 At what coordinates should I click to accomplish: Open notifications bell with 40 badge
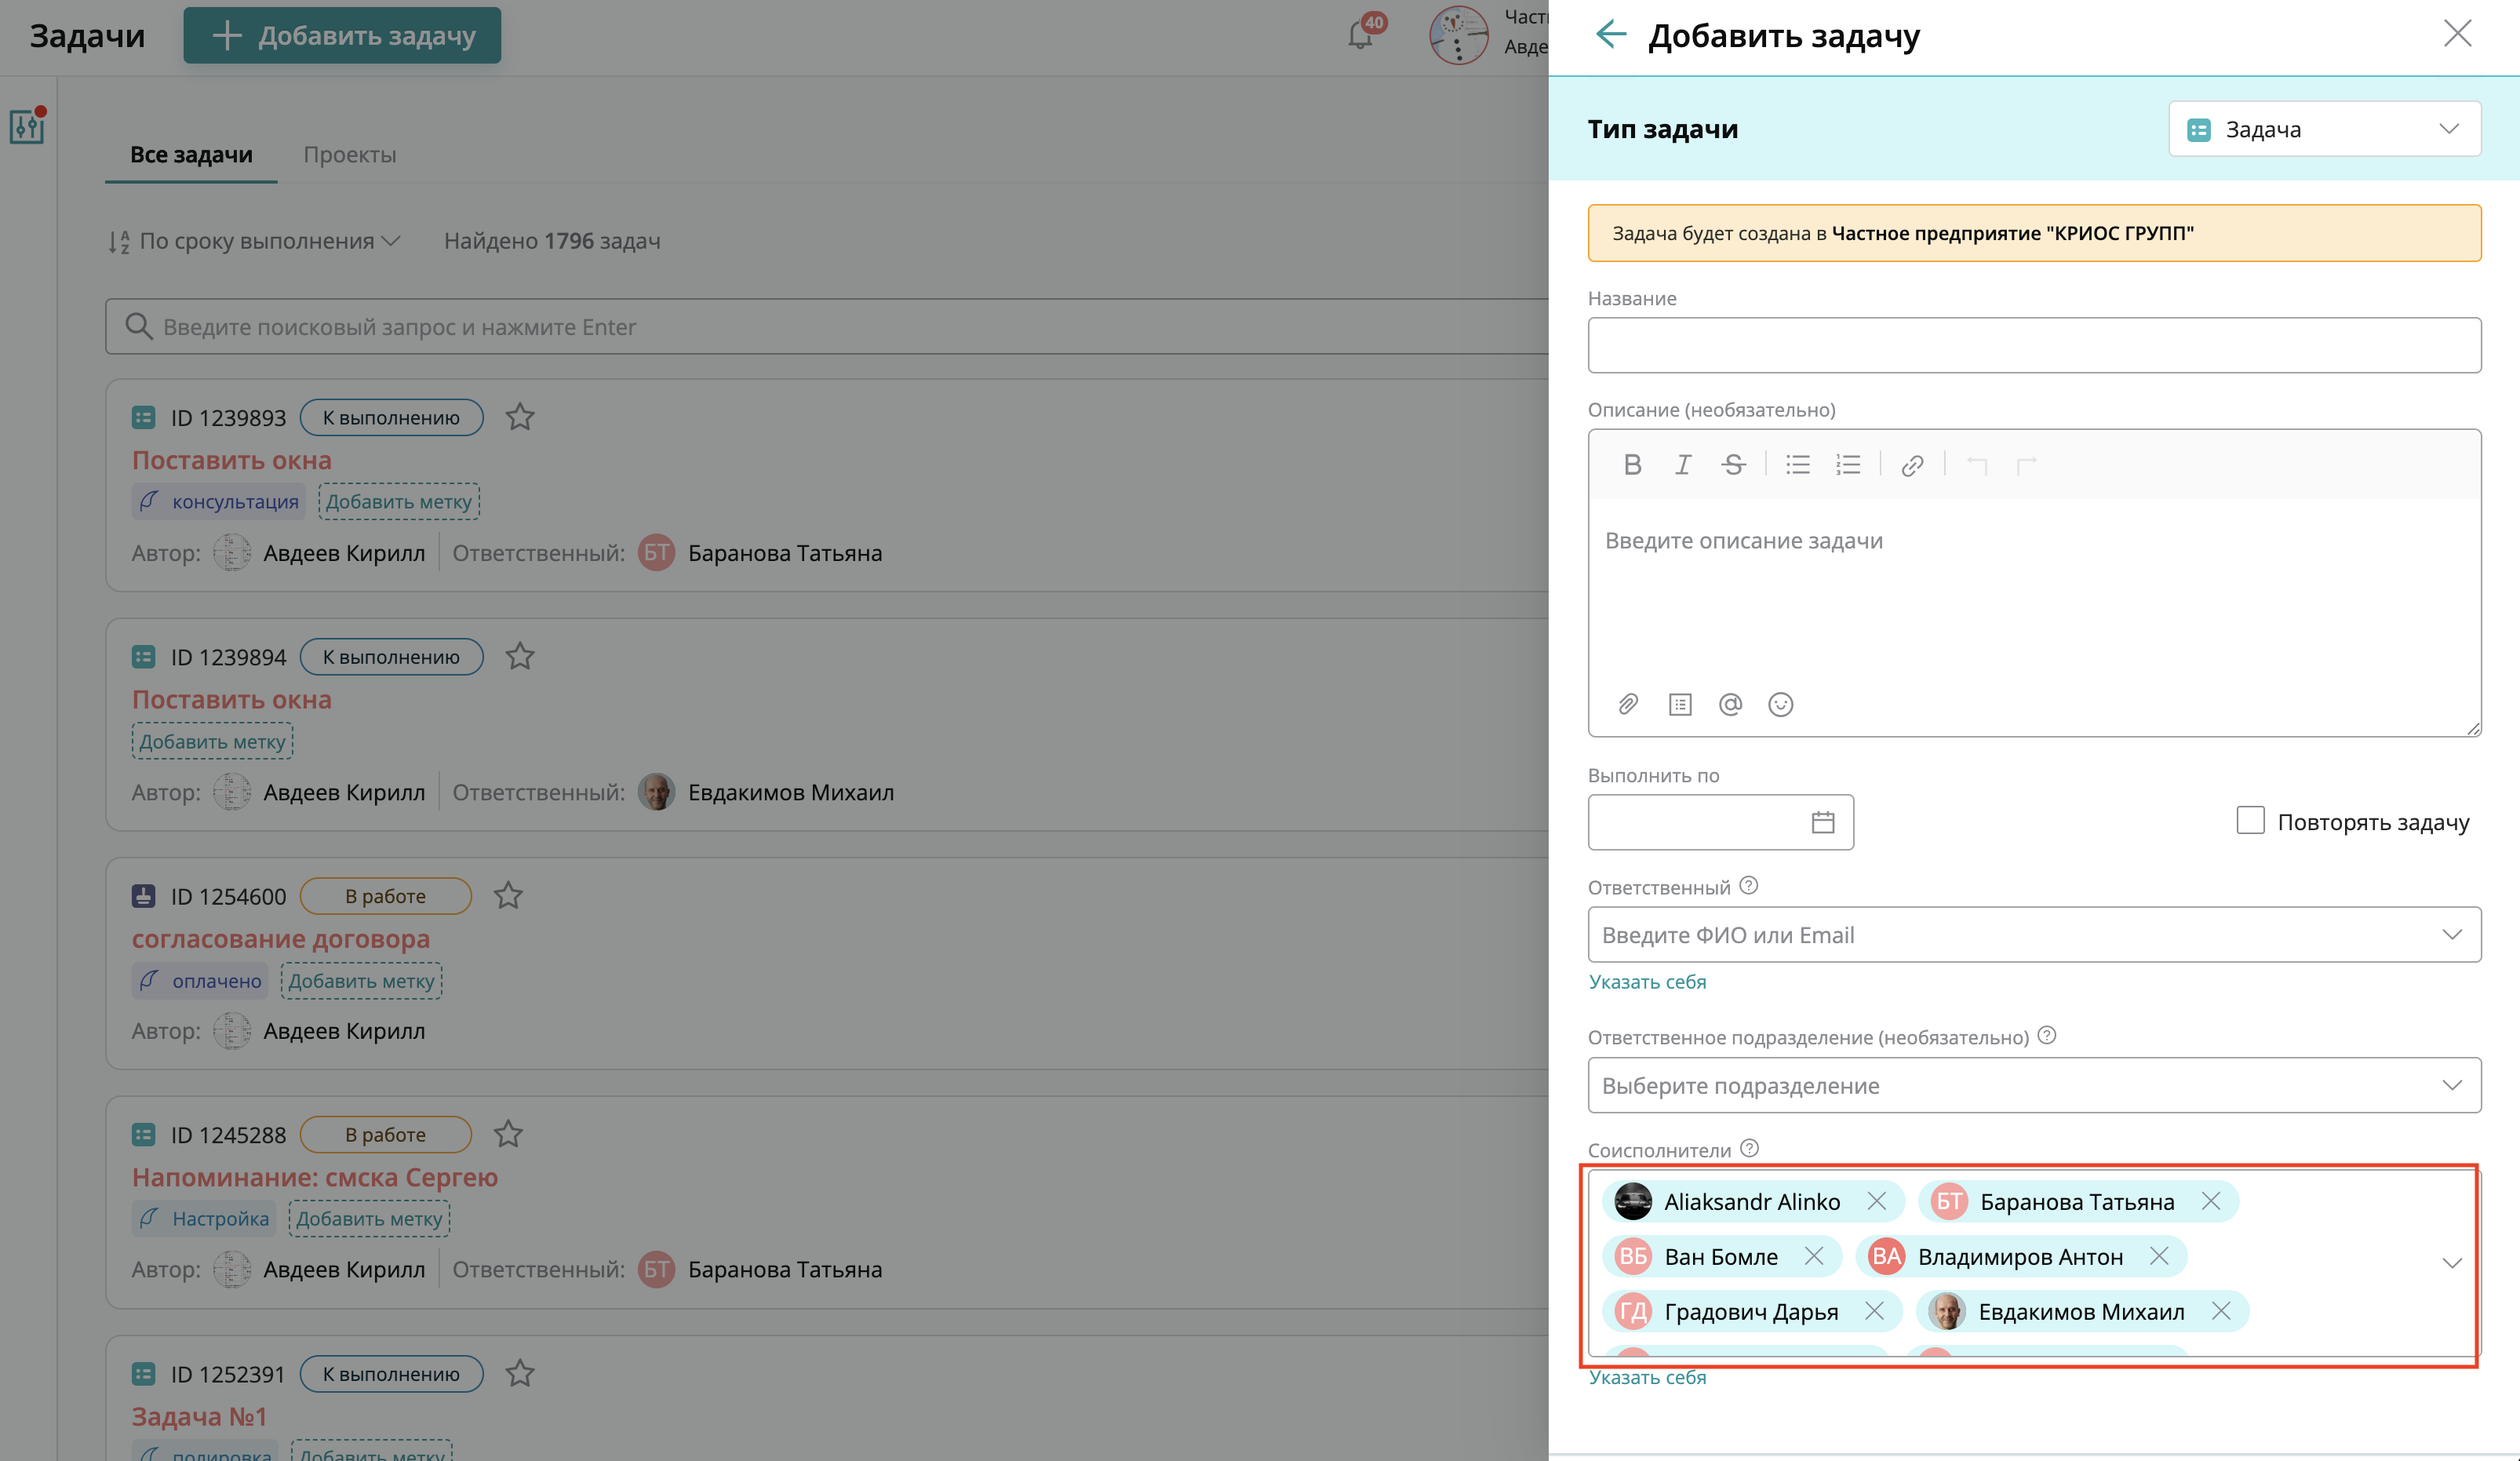pyautogui.click(x=1360, y=34)
